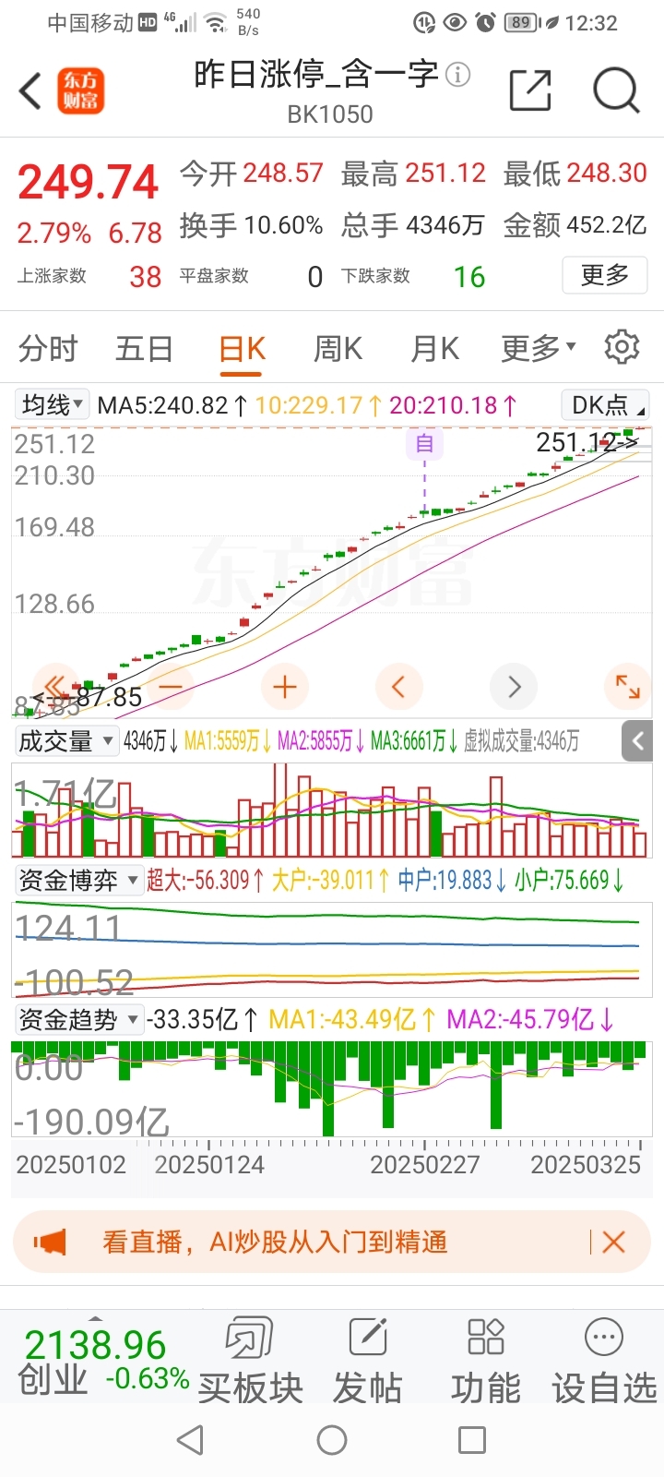Tap the volume bar chart
The image size is (664, 1477).
point(332,811)
